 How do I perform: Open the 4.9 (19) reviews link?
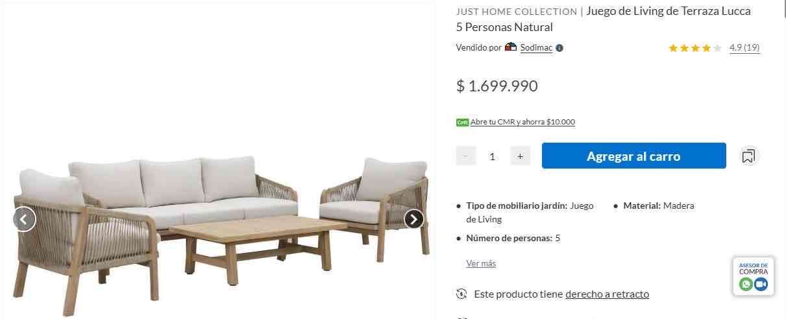pos(744,48)
